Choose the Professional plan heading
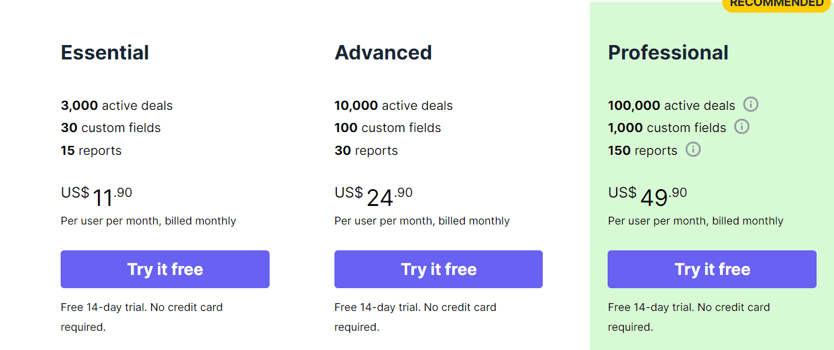The width and height of the screenshot is (834, 350). 668,53
